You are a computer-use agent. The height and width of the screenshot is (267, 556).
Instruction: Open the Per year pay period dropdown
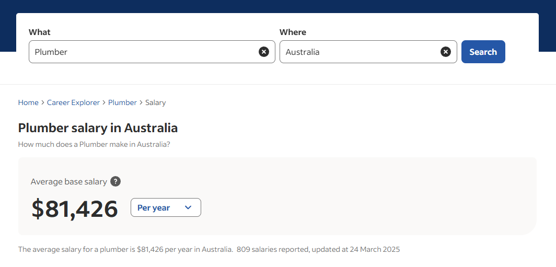click(x=165, y=207)
